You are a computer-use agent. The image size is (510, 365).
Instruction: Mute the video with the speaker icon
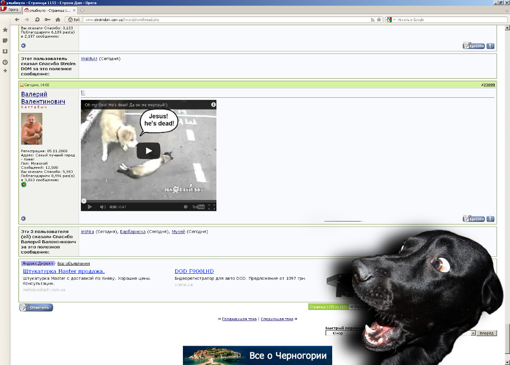pos(103,207)
